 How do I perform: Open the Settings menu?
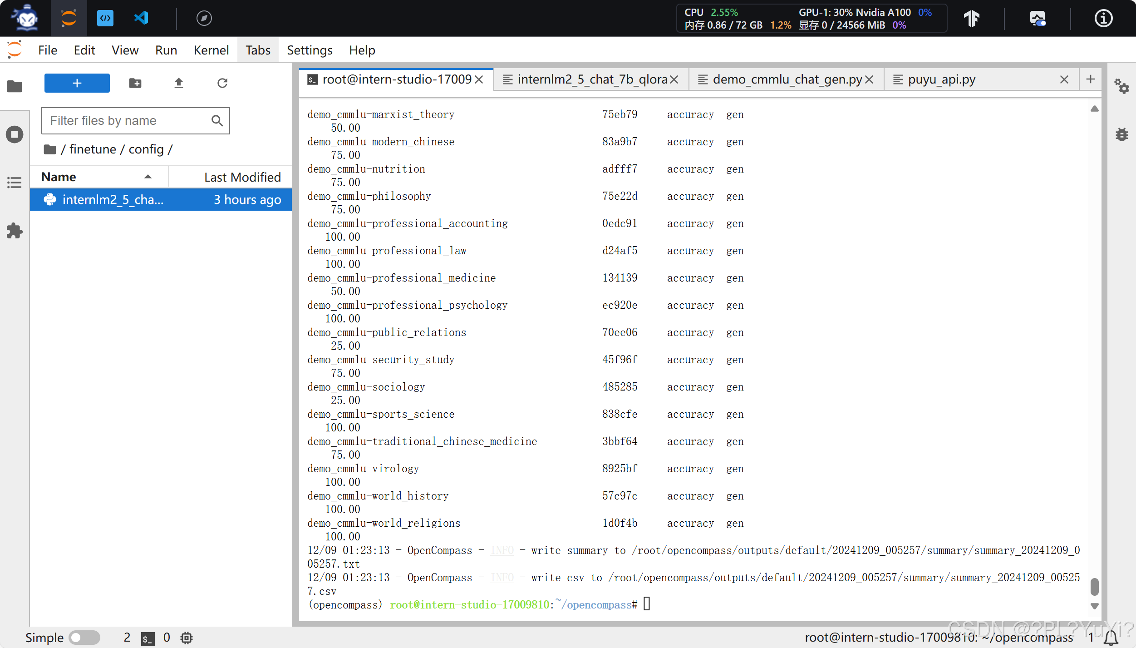(309, 50)
